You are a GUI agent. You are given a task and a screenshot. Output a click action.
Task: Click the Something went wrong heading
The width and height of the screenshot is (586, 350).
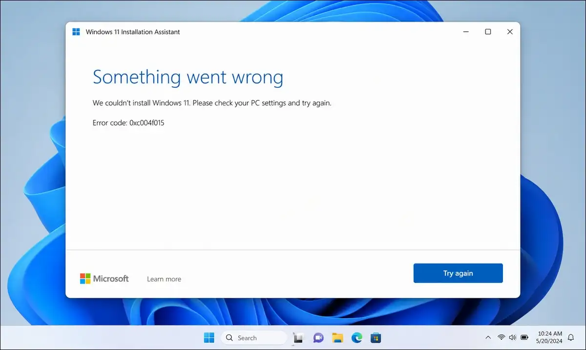[x=188, y=77]
